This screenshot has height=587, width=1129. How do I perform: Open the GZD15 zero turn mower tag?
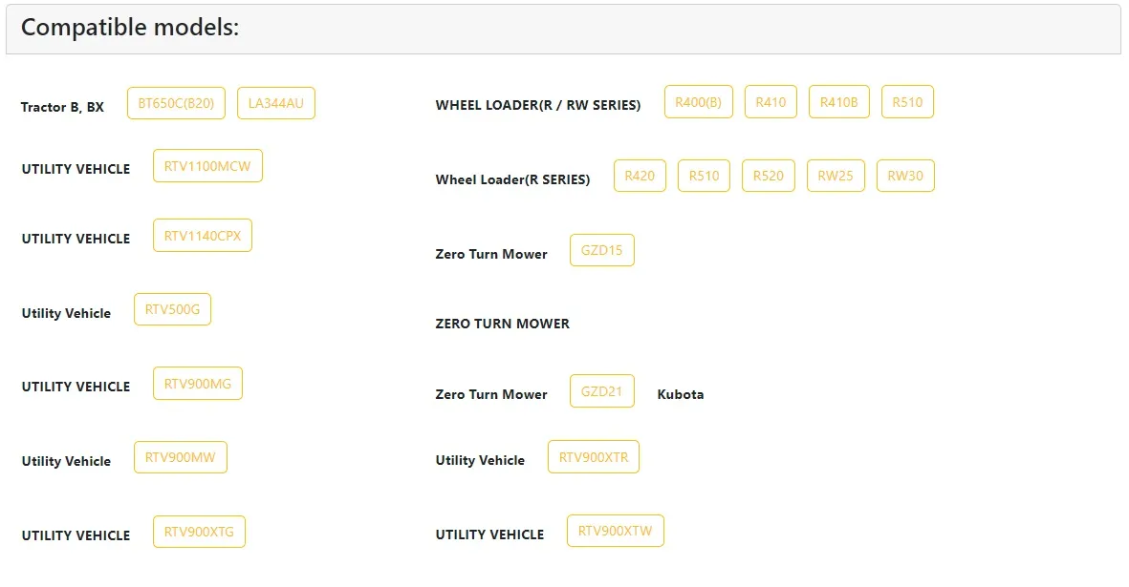[x=602, y=250]
